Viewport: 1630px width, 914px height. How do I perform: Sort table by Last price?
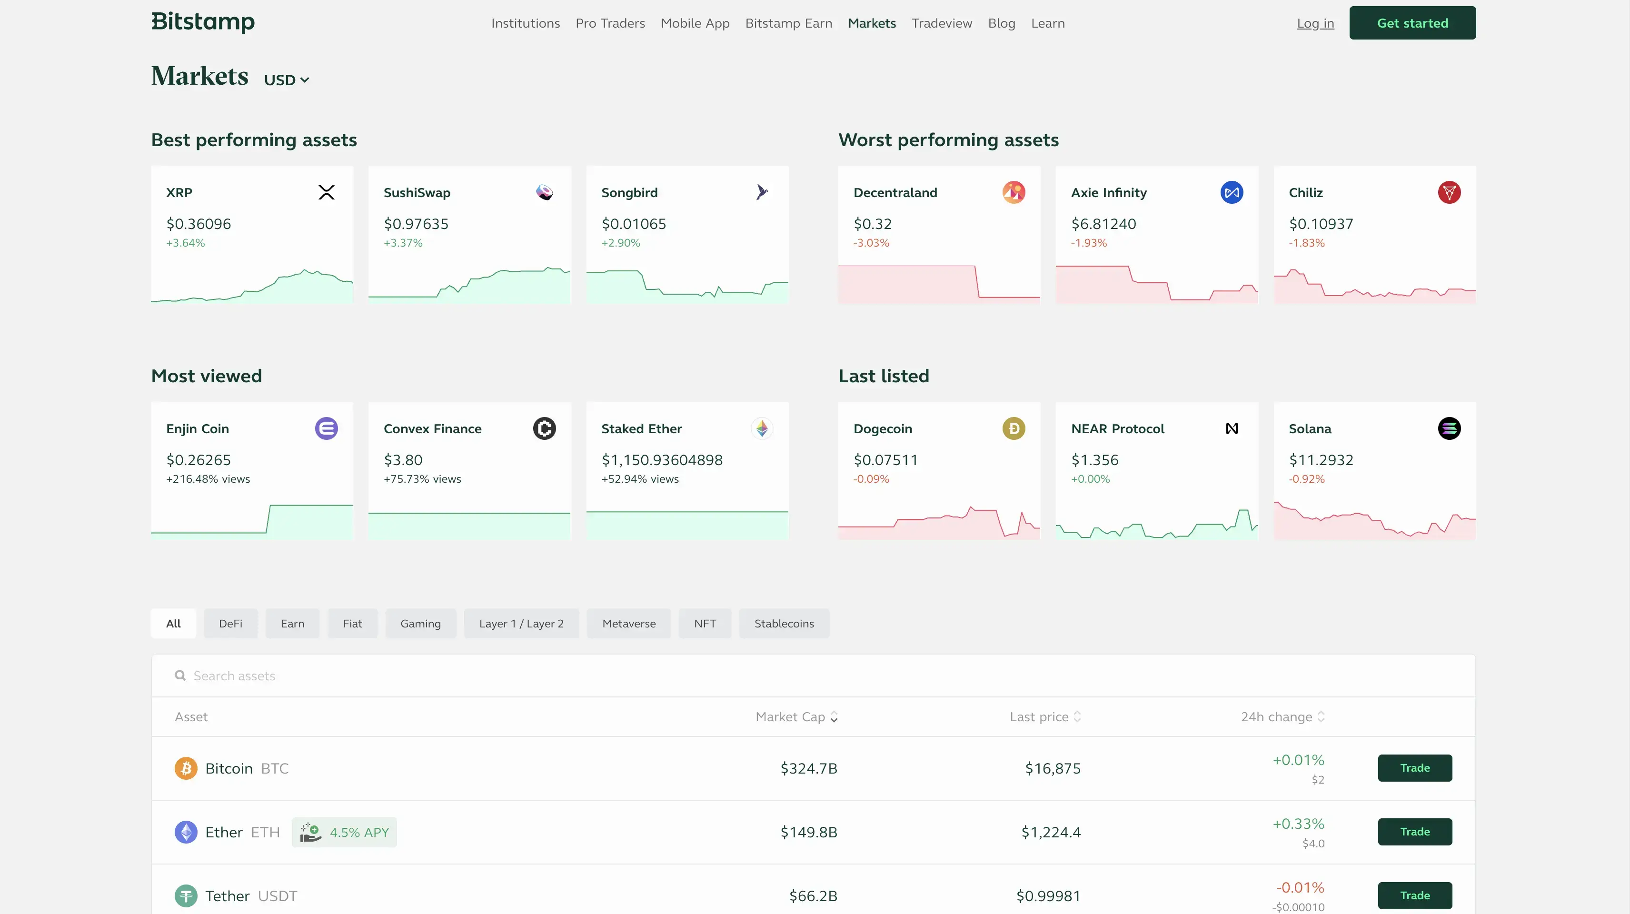(1045, 716)
